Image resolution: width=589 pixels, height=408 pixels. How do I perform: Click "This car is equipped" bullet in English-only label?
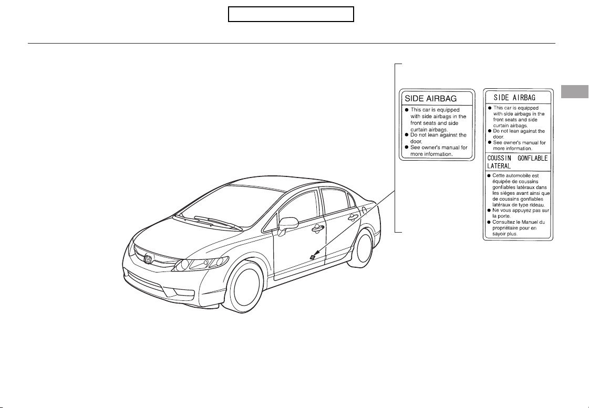coord(436,120)
